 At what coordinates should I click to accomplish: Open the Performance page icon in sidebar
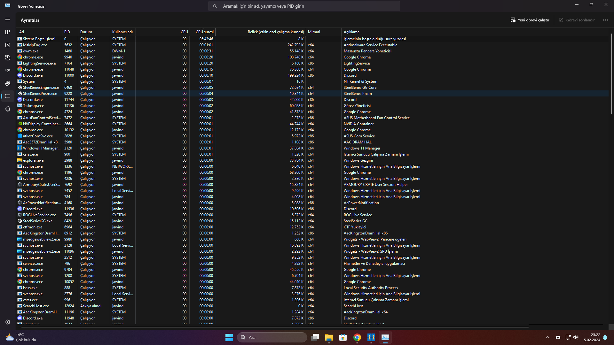click(x=8, y=45)
